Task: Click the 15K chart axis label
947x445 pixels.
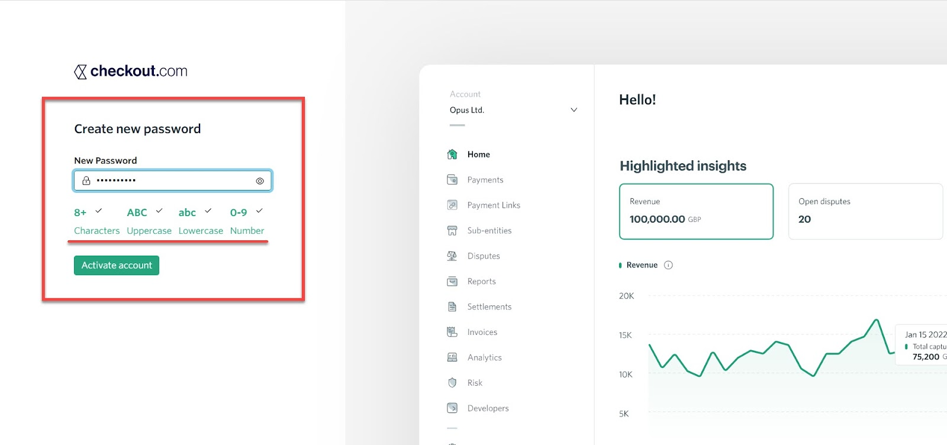Action: point(626,336)
